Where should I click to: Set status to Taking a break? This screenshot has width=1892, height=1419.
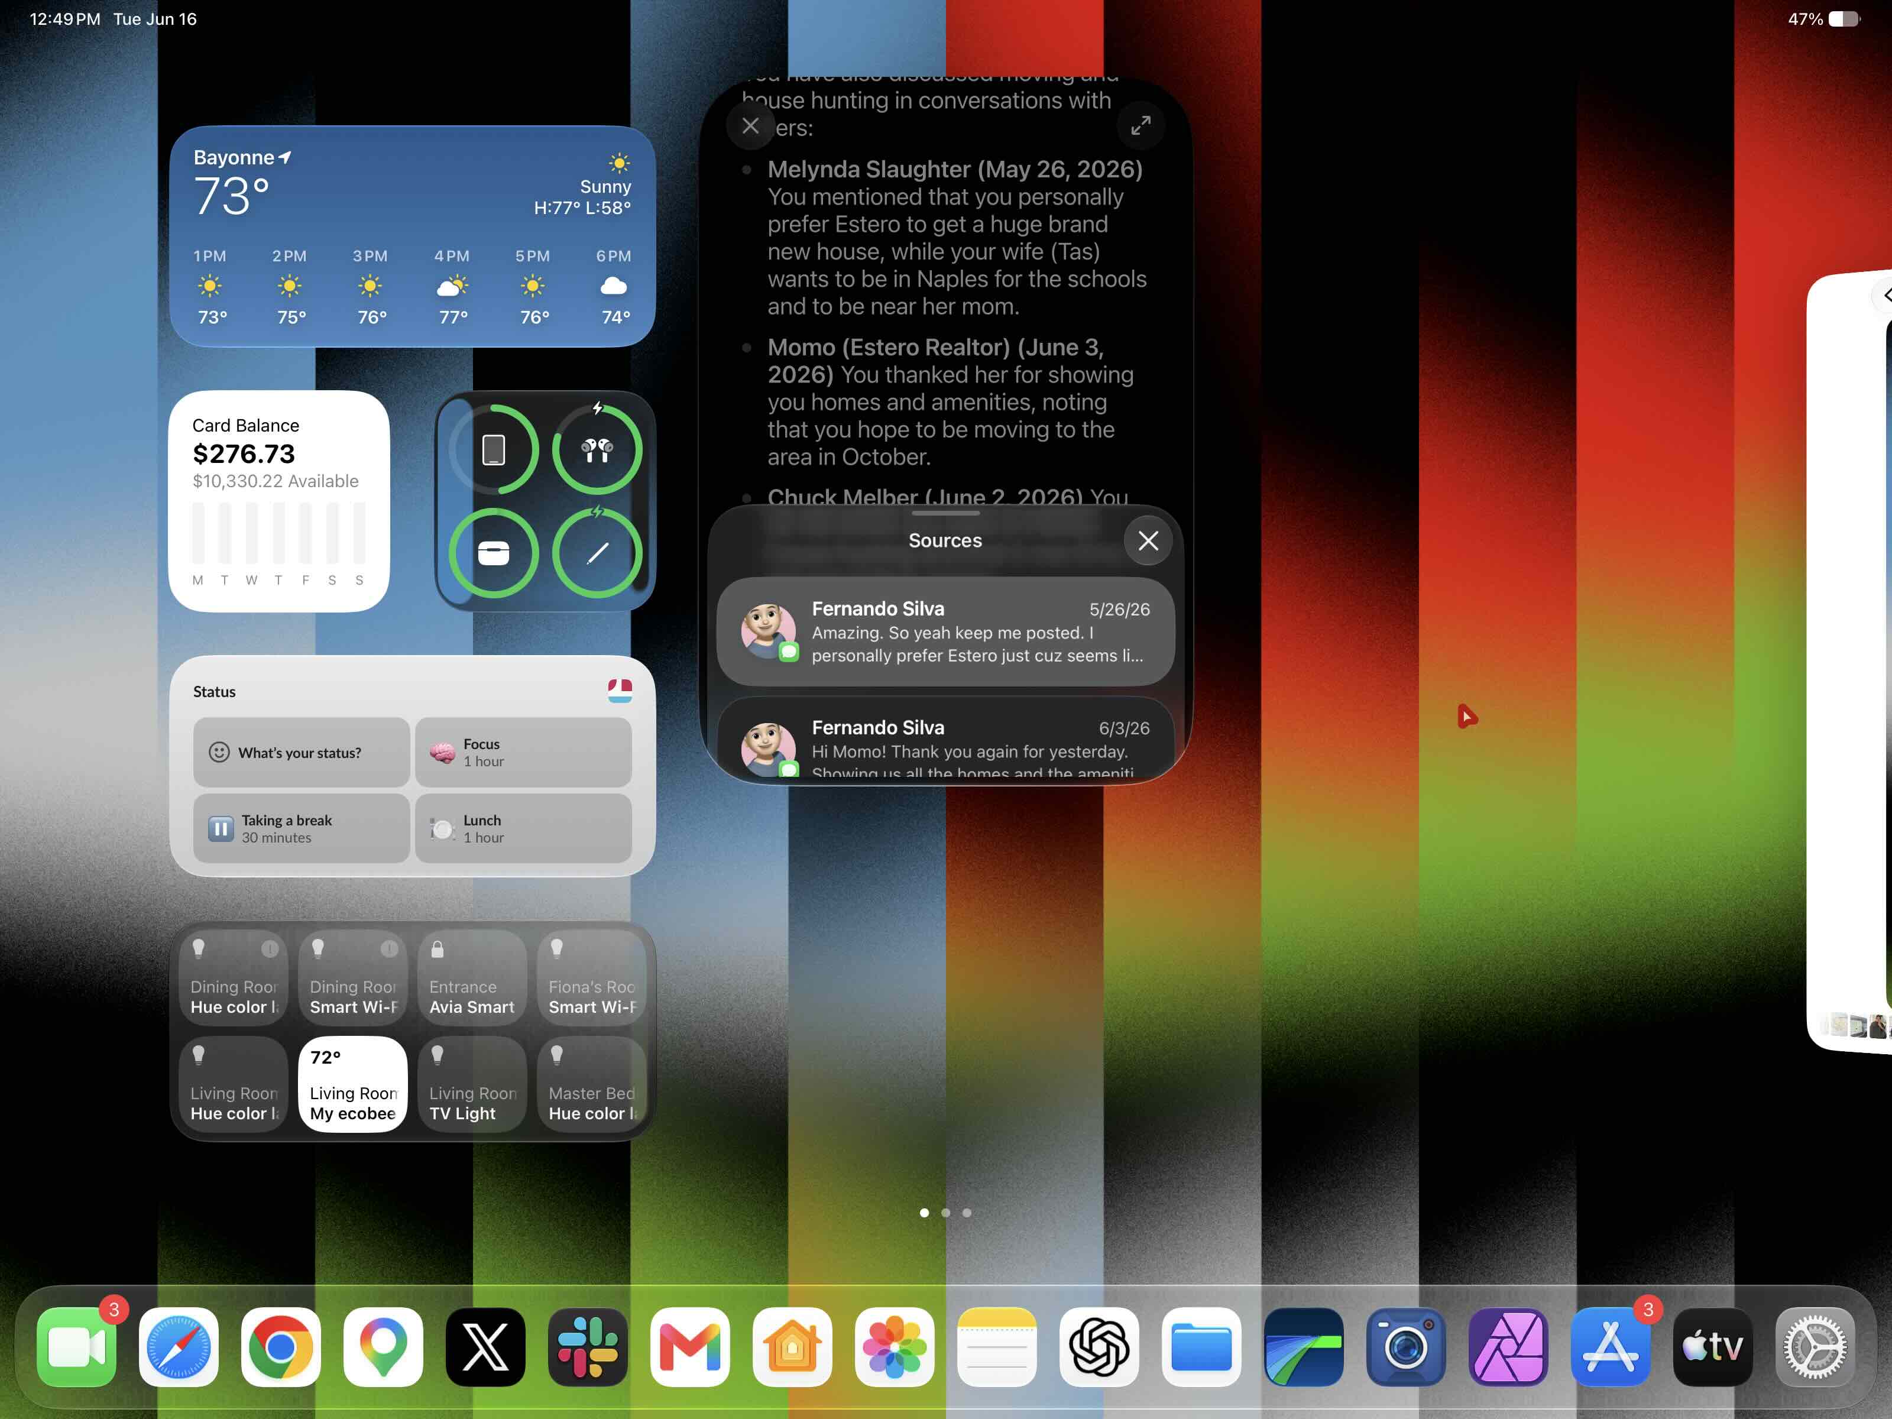[x=301, y=828]
